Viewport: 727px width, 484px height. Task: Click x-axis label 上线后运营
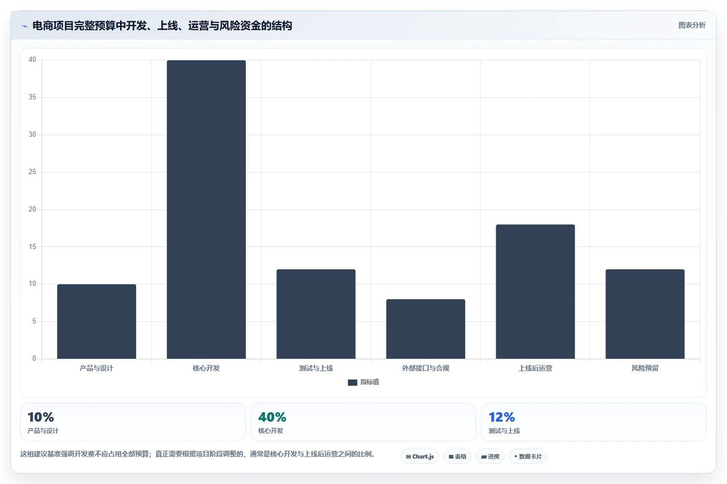point(535,368)
